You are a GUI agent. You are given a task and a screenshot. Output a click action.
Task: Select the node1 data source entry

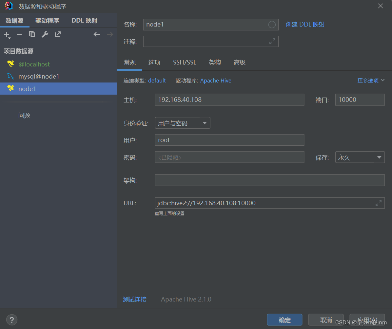[58, 89]
